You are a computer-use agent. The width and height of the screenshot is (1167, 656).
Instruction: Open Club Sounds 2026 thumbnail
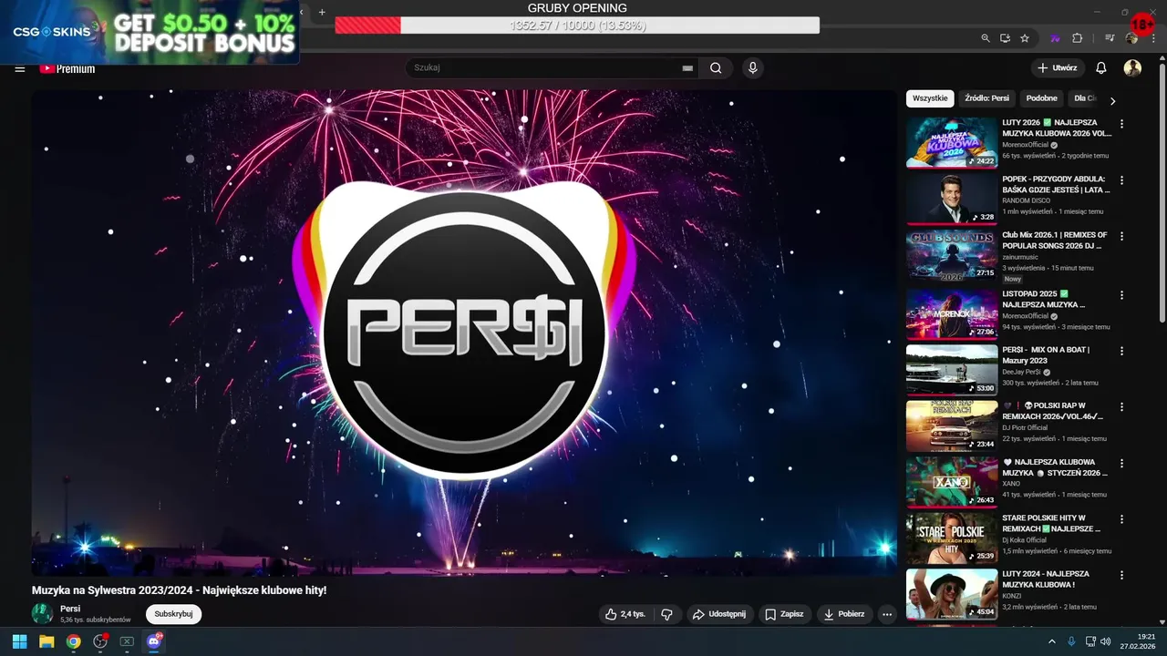[952, 254]
